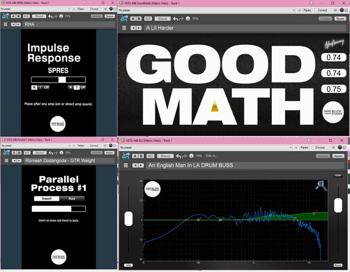Select left R option in Impulse Response SPRES
This screenshot has height=272, width=350.
[x=34, y=88]
